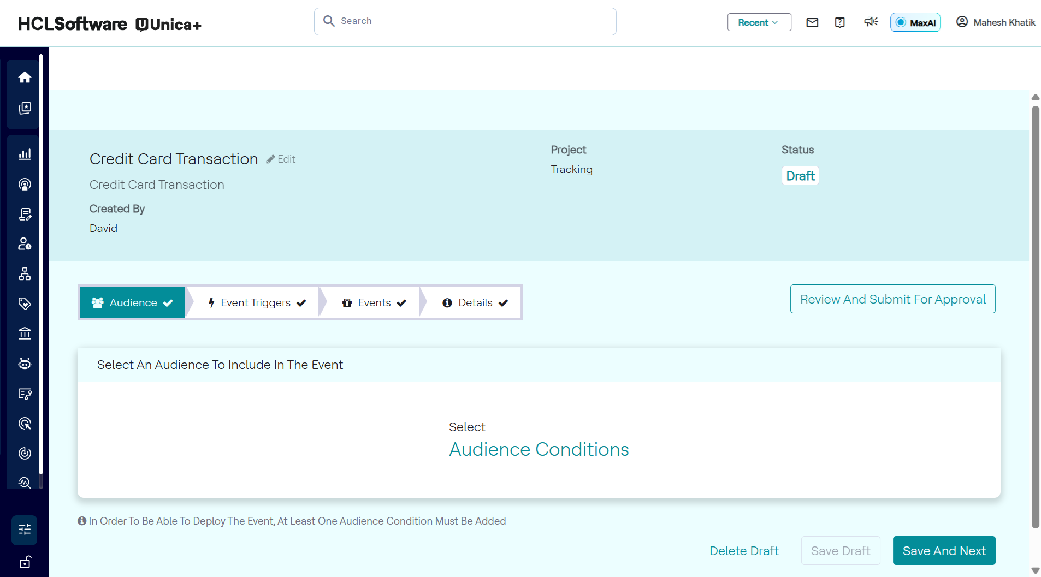Viewport: 1041px width, 577px height.
Task: Click the Save And Next button
Action: tap(944, 551)
